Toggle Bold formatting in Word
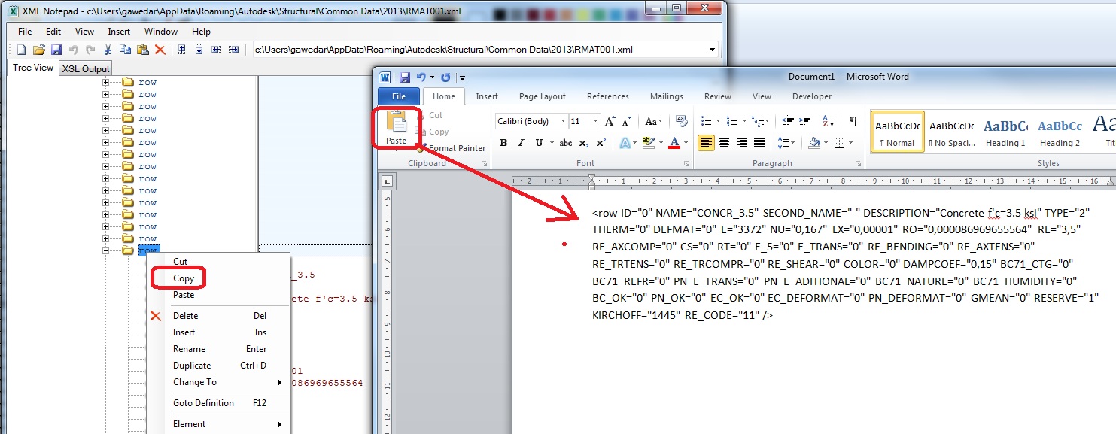The width and height of the screenshot is (1116, 434). [503, 143]
